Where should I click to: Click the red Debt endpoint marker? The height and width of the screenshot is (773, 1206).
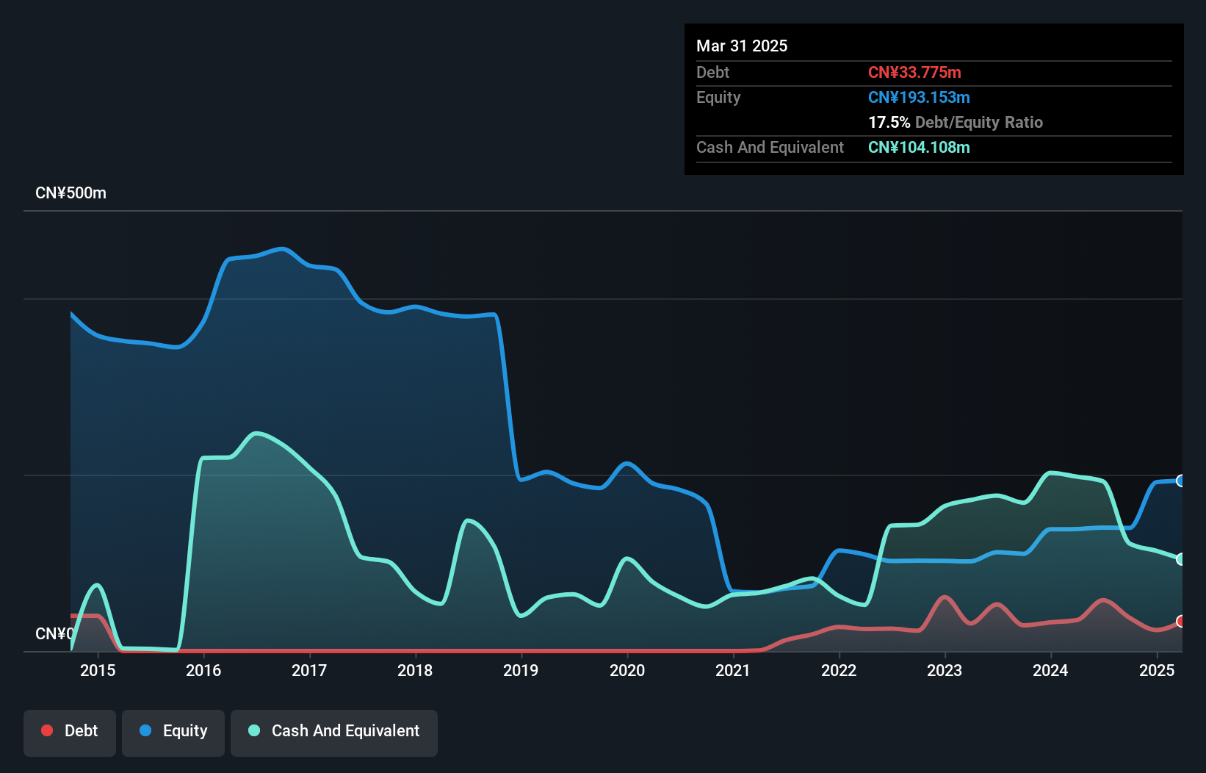point(1181,621)
